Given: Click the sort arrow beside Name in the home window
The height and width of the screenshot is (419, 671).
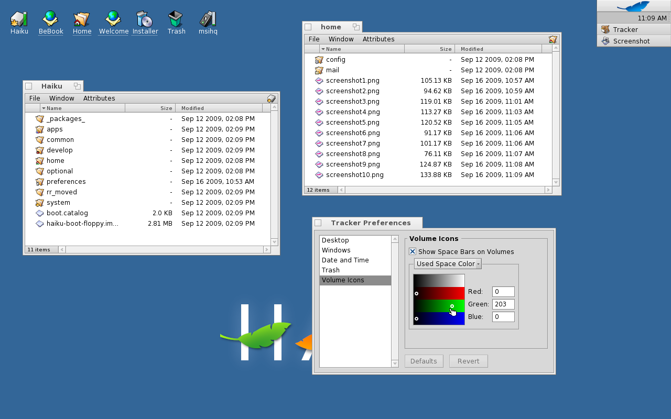Looking at the screenshot, I should [x=323, y=49].
